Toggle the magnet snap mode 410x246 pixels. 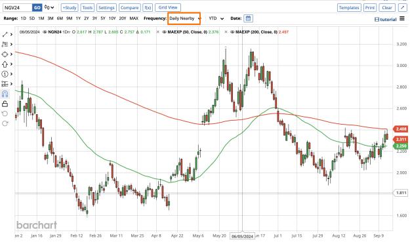5,94
